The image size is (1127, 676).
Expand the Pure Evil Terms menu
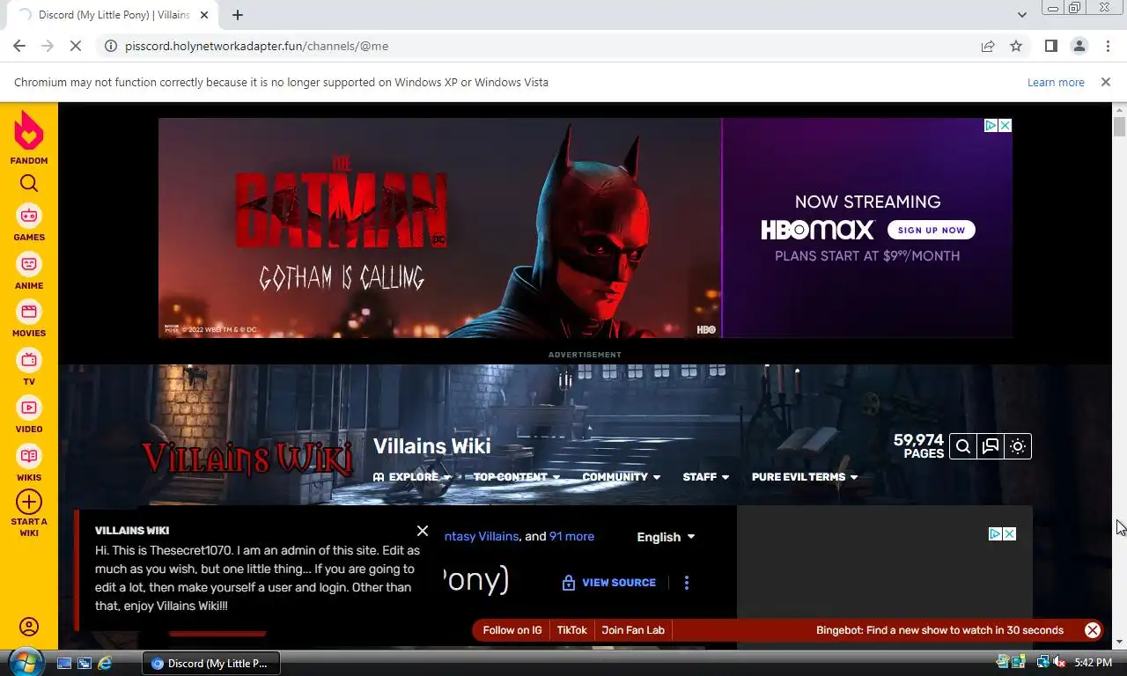(805, 477)
